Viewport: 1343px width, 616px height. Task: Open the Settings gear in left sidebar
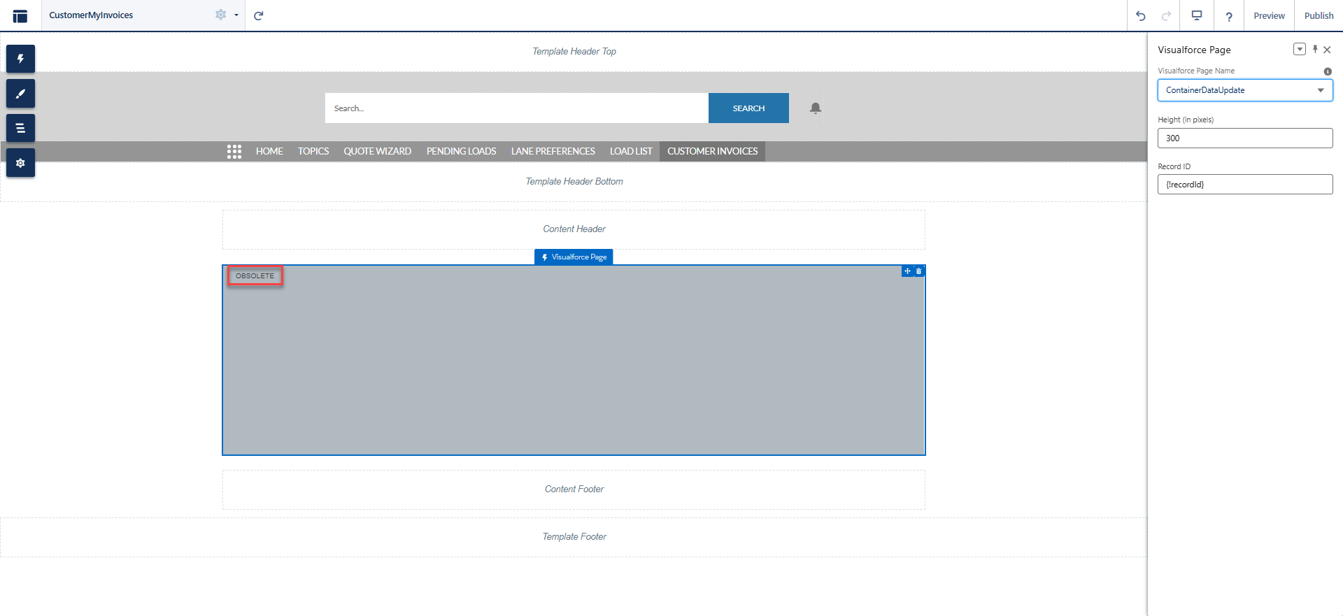[x=20, y=163]
